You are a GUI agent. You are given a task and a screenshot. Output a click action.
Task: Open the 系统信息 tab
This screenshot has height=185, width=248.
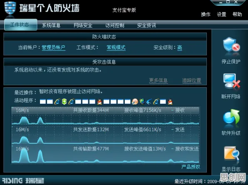tap(51, 25)
